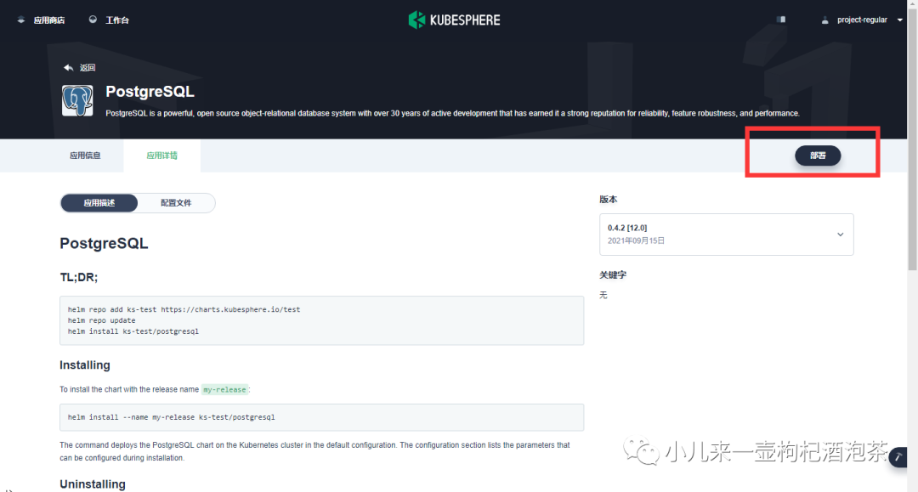Click the 'helm install ks-test/postgresql' line
918x492 pixels.
133,331
